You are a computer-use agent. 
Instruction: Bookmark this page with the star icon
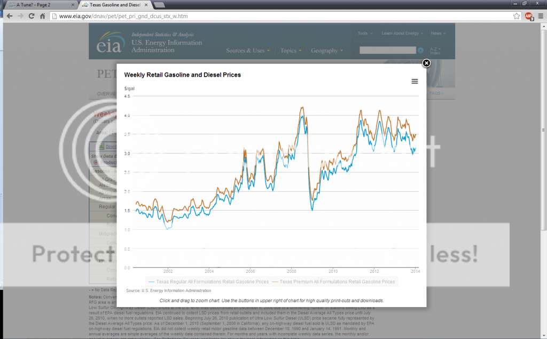[517, 16]
